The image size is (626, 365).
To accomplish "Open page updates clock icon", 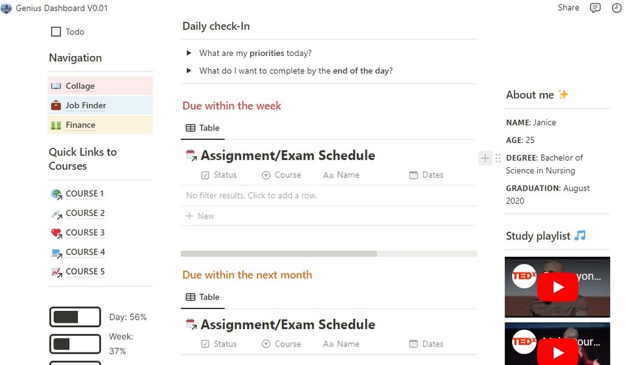I will click(617, 7).
